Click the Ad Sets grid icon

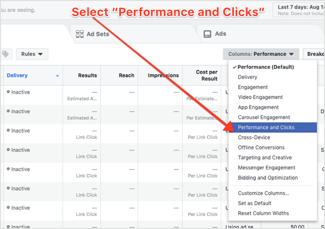pyautogui.click(x=78, y=34)
